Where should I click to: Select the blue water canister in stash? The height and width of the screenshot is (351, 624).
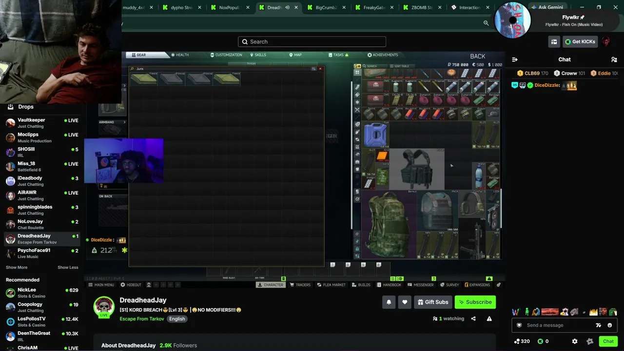(376, 135)
